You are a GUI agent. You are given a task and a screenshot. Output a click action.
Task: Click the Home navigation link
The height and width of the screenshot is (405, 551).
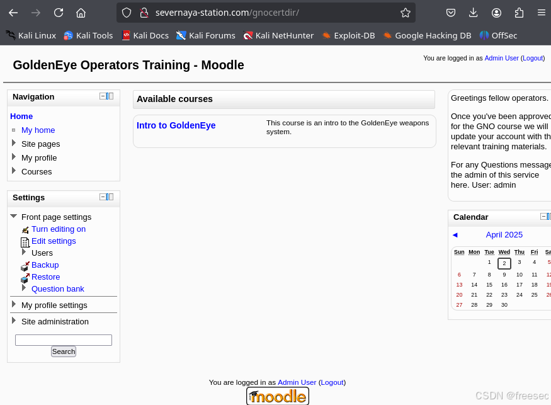pyautogui.click(x=21, y=117)
